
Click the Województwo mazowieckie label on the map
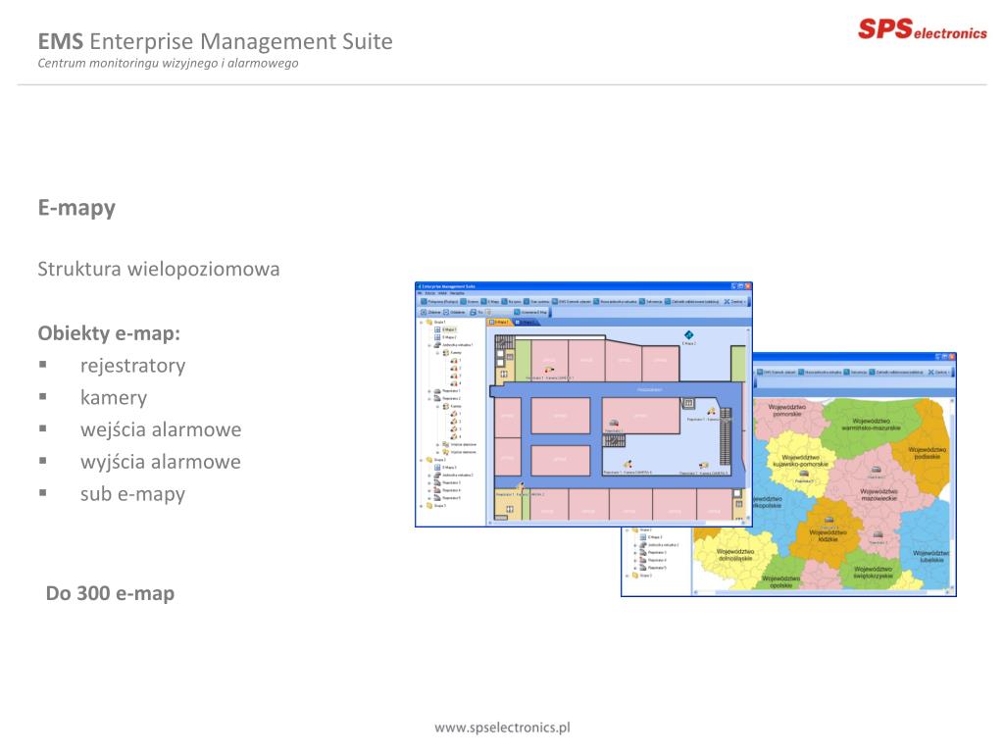pos(878,495)
